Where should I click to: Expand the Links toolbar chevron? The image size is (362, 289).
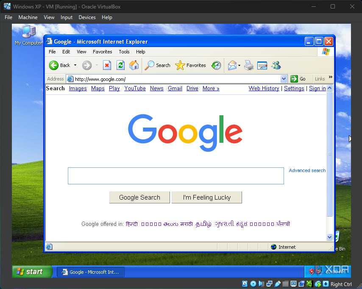pyautogui.click(x=330, y=77)
